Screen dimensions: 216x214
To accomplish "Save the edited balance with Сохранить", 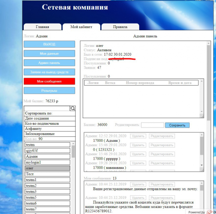I will 177,125.
